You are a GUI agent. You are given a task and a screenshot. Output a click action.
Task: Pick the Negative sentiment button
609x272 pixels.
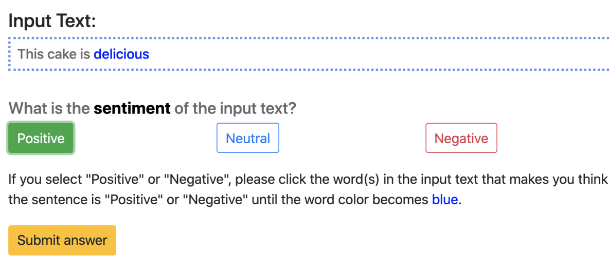point(461,138)
